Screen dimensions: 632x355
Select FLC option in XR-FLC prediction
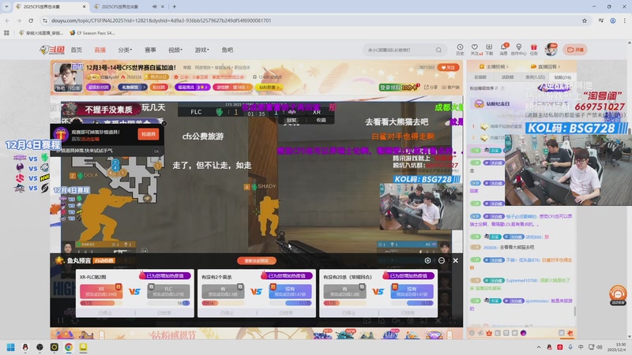pos(168,291)
